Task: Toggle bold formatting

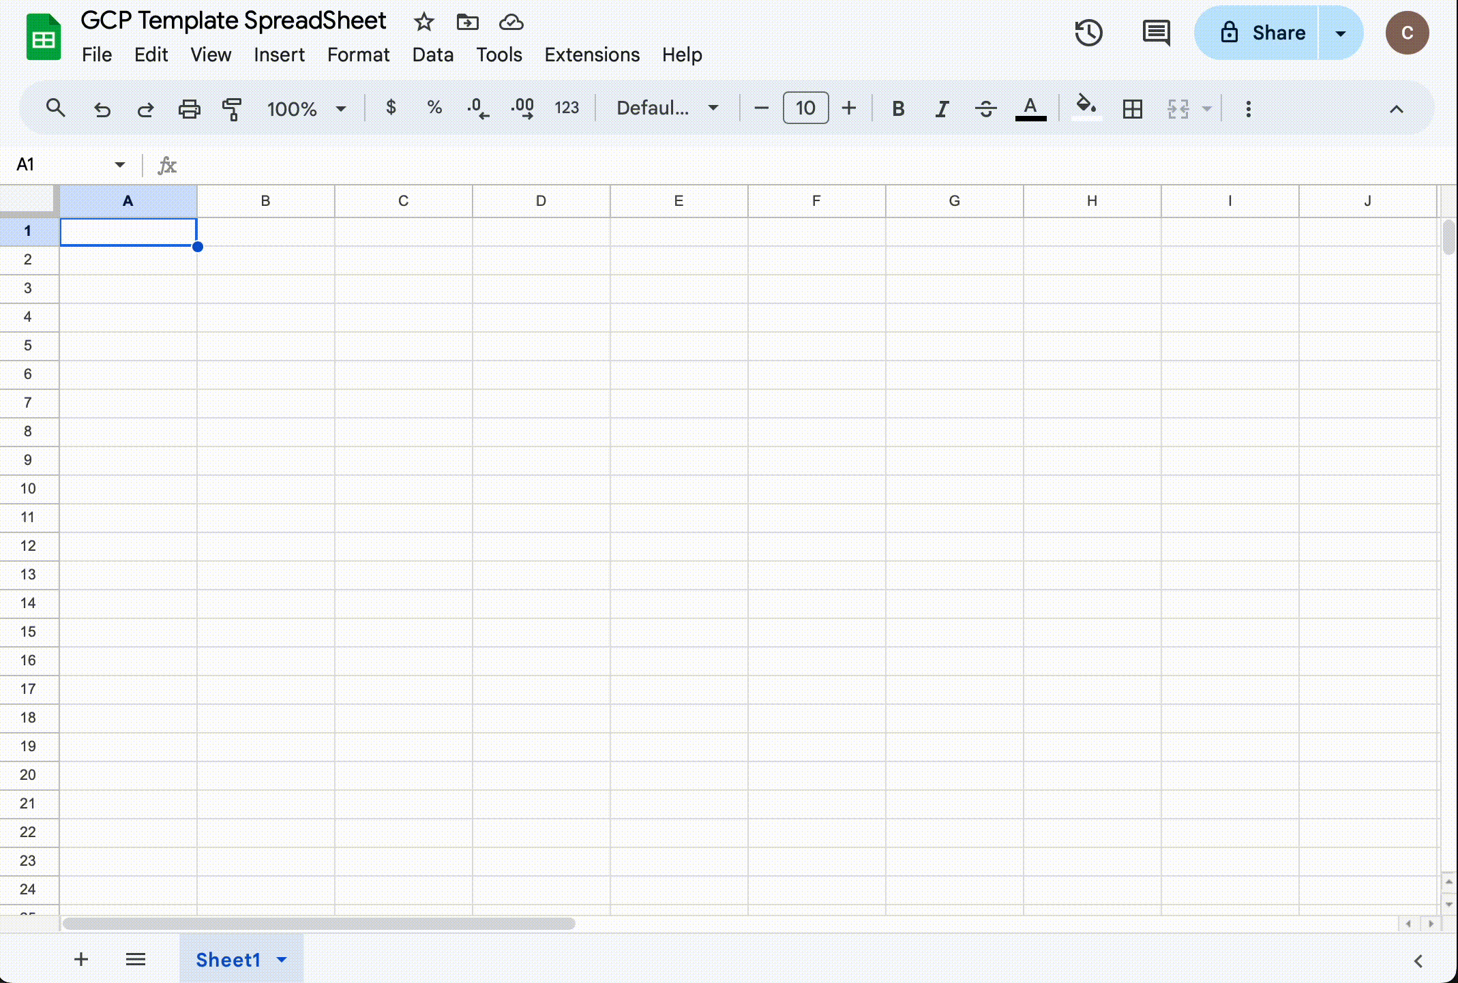Action: pos(898,109)
